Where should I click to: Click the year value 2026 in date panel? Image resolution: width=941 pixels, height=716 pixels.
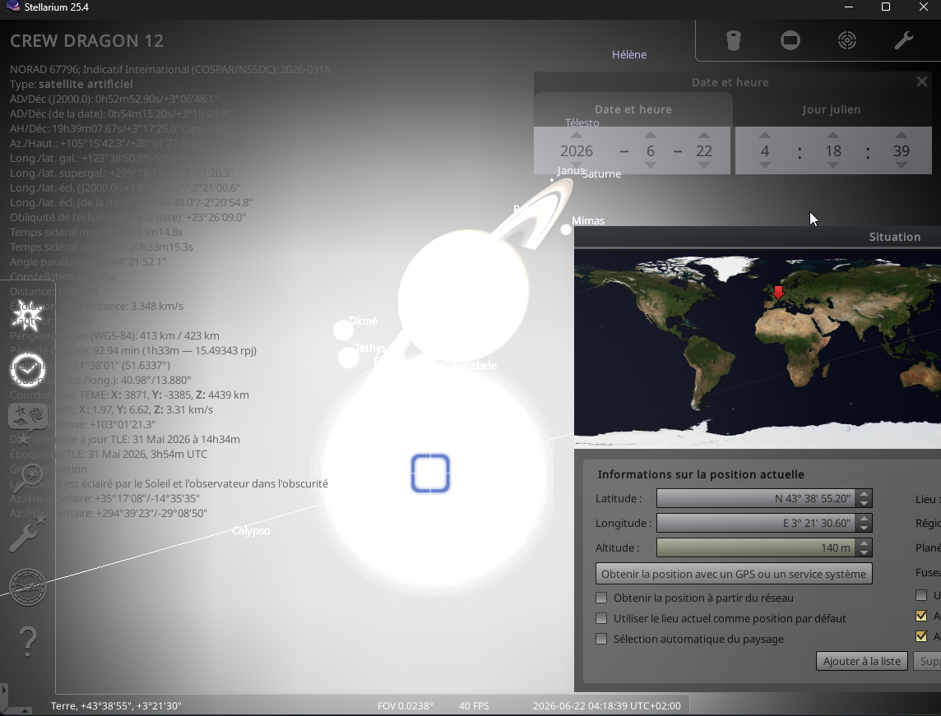pos(576,151)
